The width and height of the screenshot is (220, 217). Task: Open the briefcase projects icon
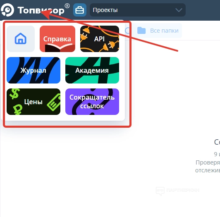80,10
